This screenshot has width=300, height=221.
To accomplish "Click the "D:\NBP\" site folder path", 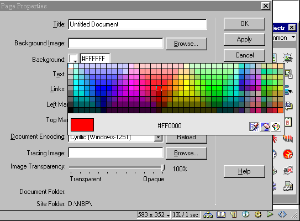I will (x=80, y=204).
